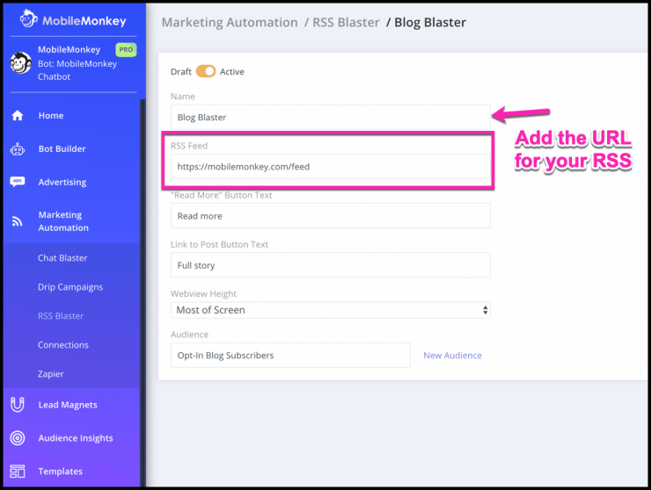
Task: Click the MobileMonkey logo icon
Action: tap(29, 19)
